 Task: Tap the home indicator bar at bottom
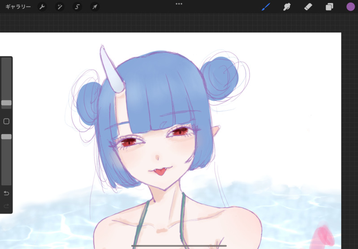click(x=179, y=246)
